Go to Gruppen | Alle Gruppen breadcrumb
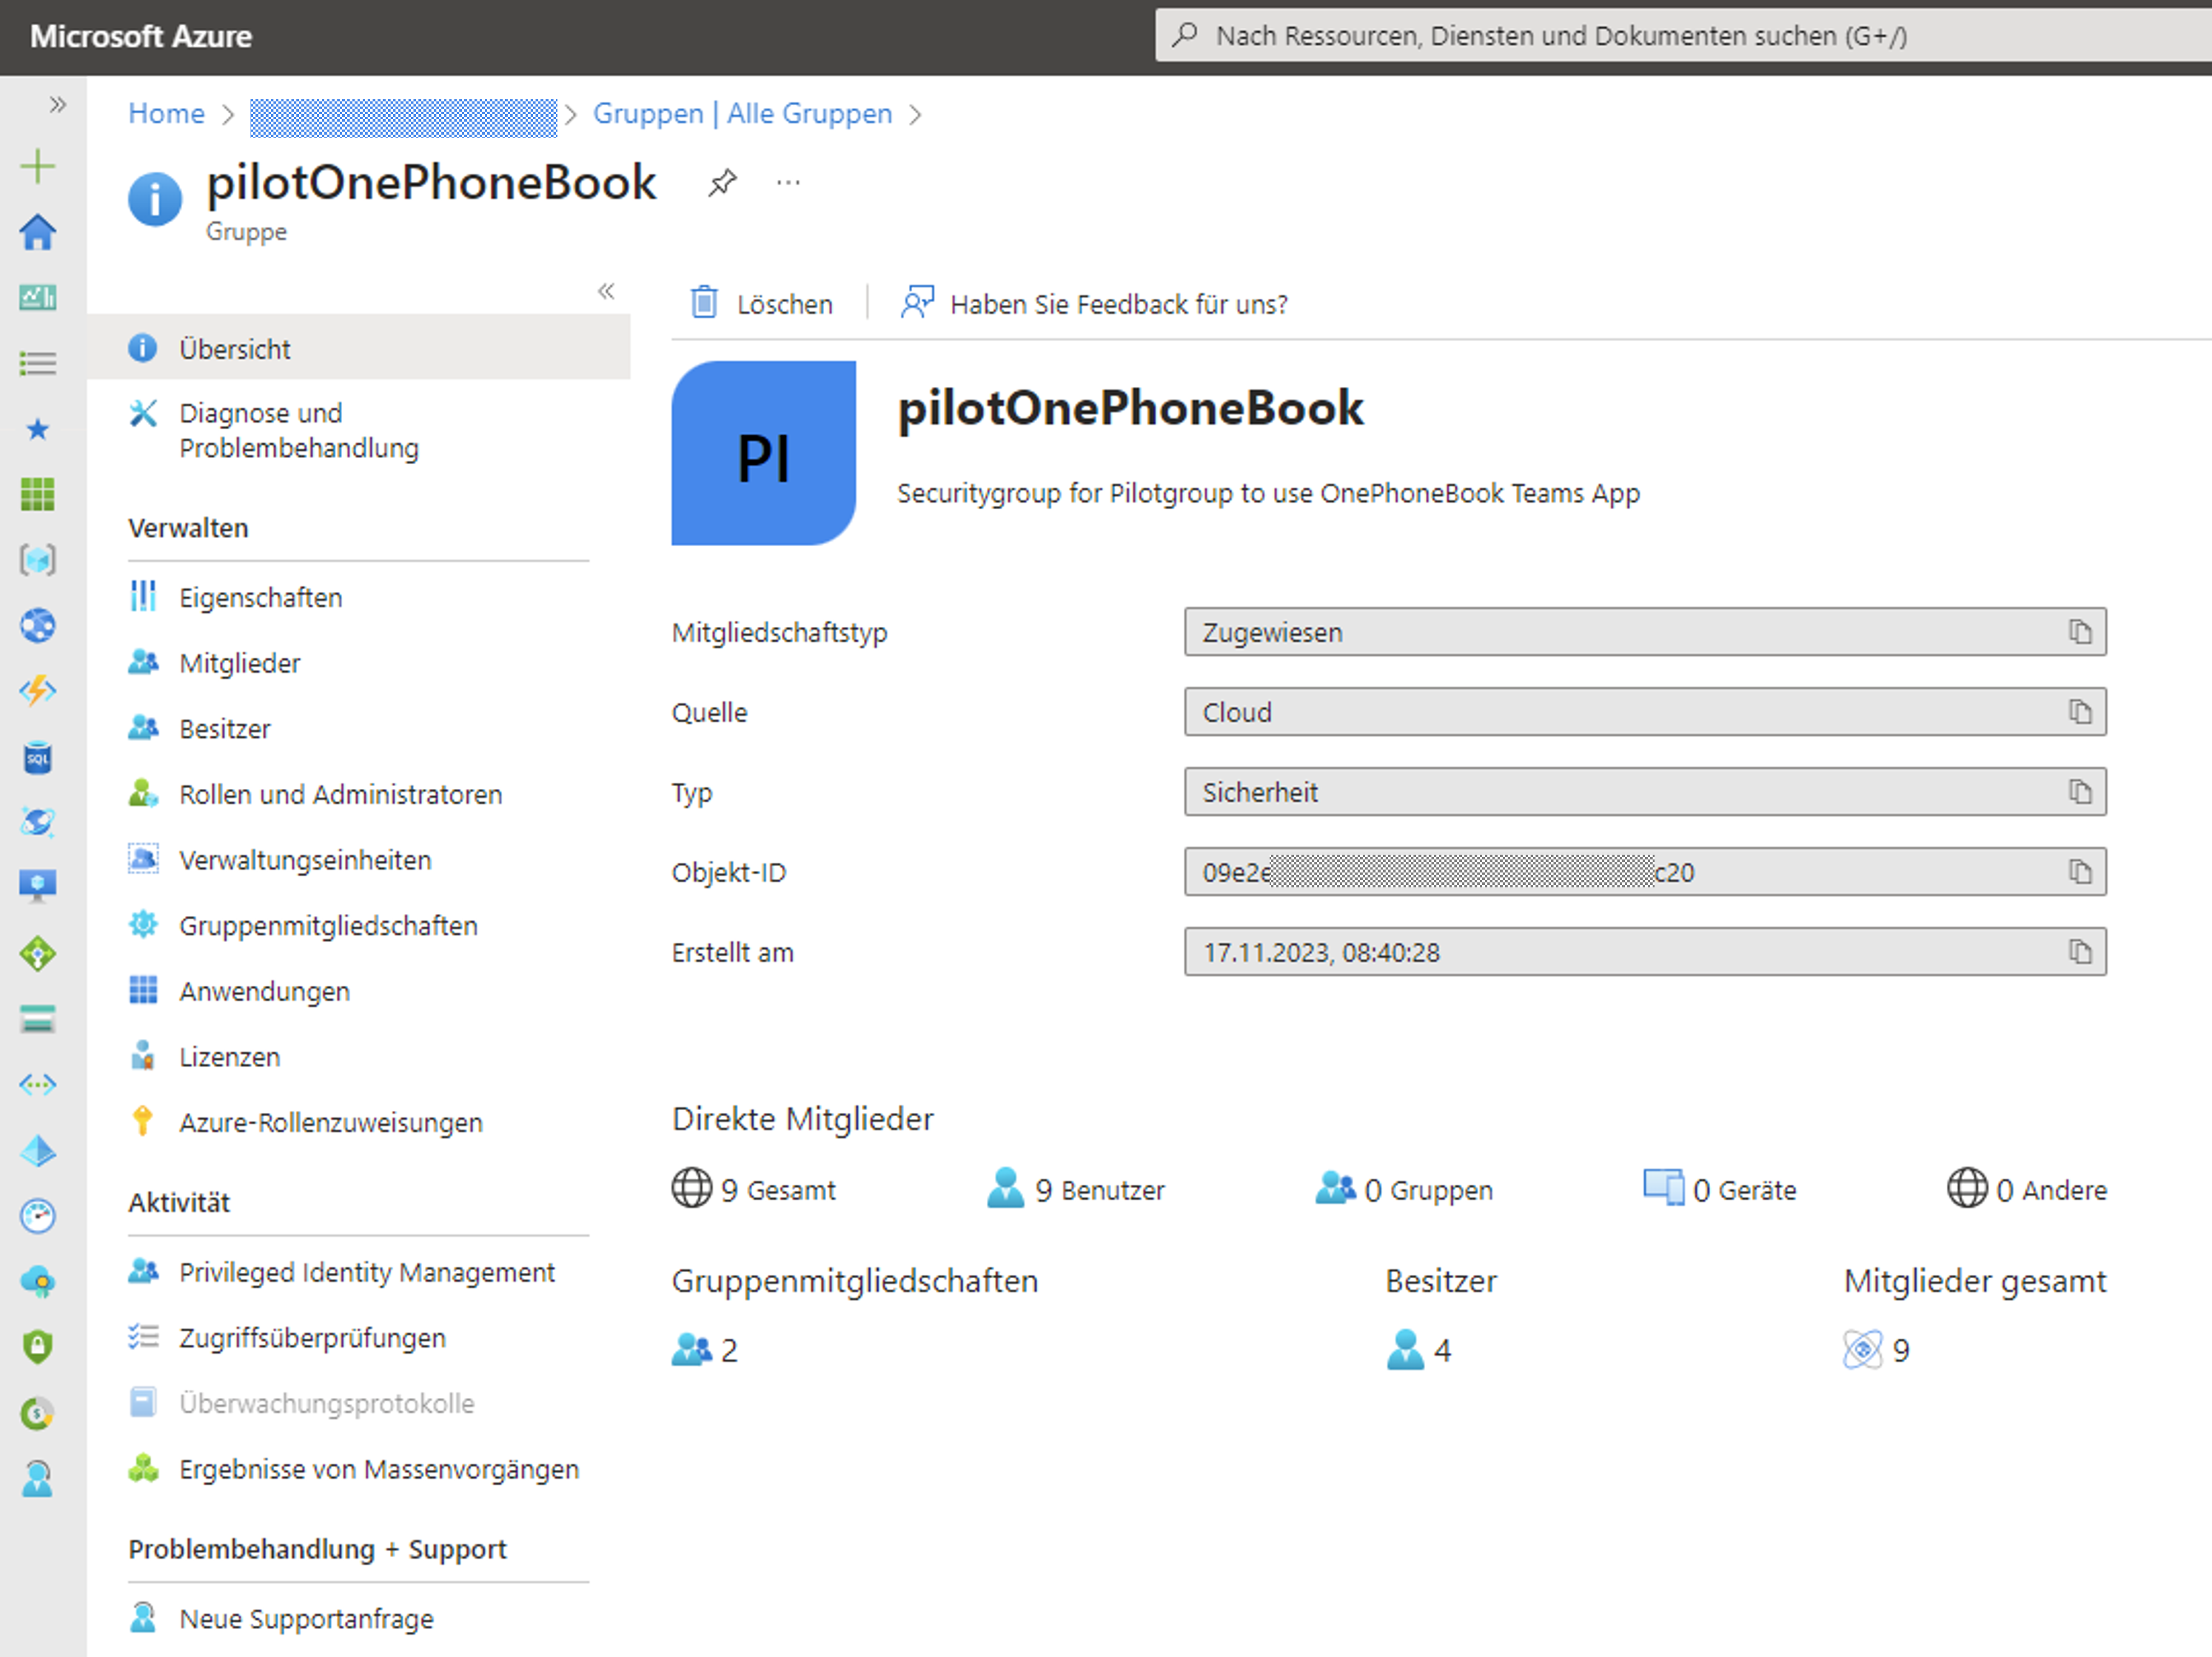Screen dimensions: 2212x1657 point(742,114)
